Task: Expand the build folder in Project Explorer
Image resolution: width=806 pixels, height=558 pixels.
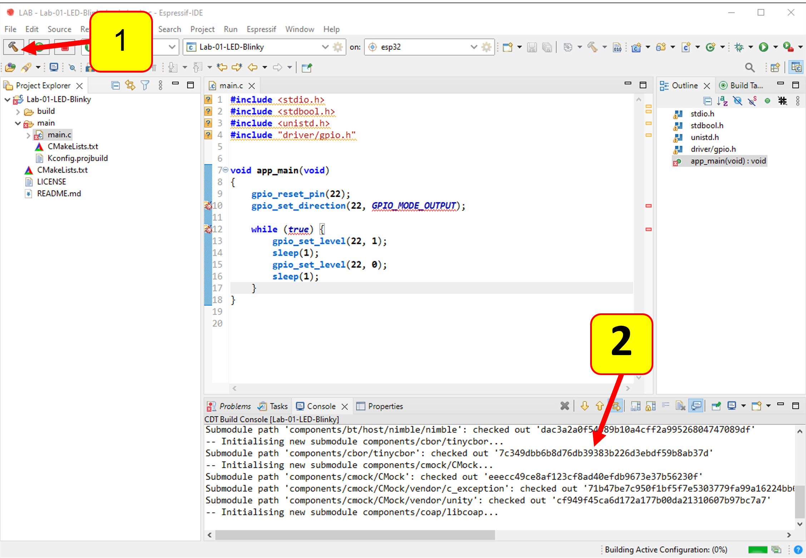Action: point(18,111)
